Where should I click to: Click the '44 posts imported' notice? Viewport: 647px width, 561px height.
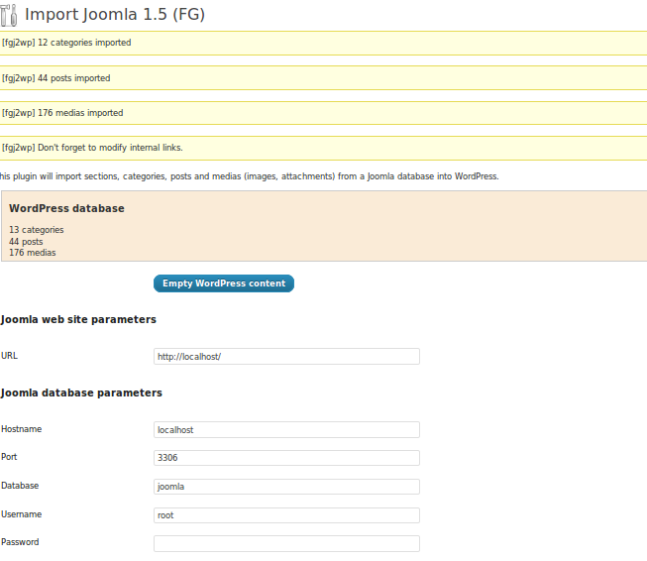click(323, 78)
